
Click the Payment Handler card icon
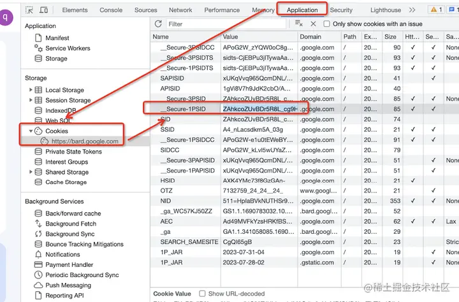(38, 264)
